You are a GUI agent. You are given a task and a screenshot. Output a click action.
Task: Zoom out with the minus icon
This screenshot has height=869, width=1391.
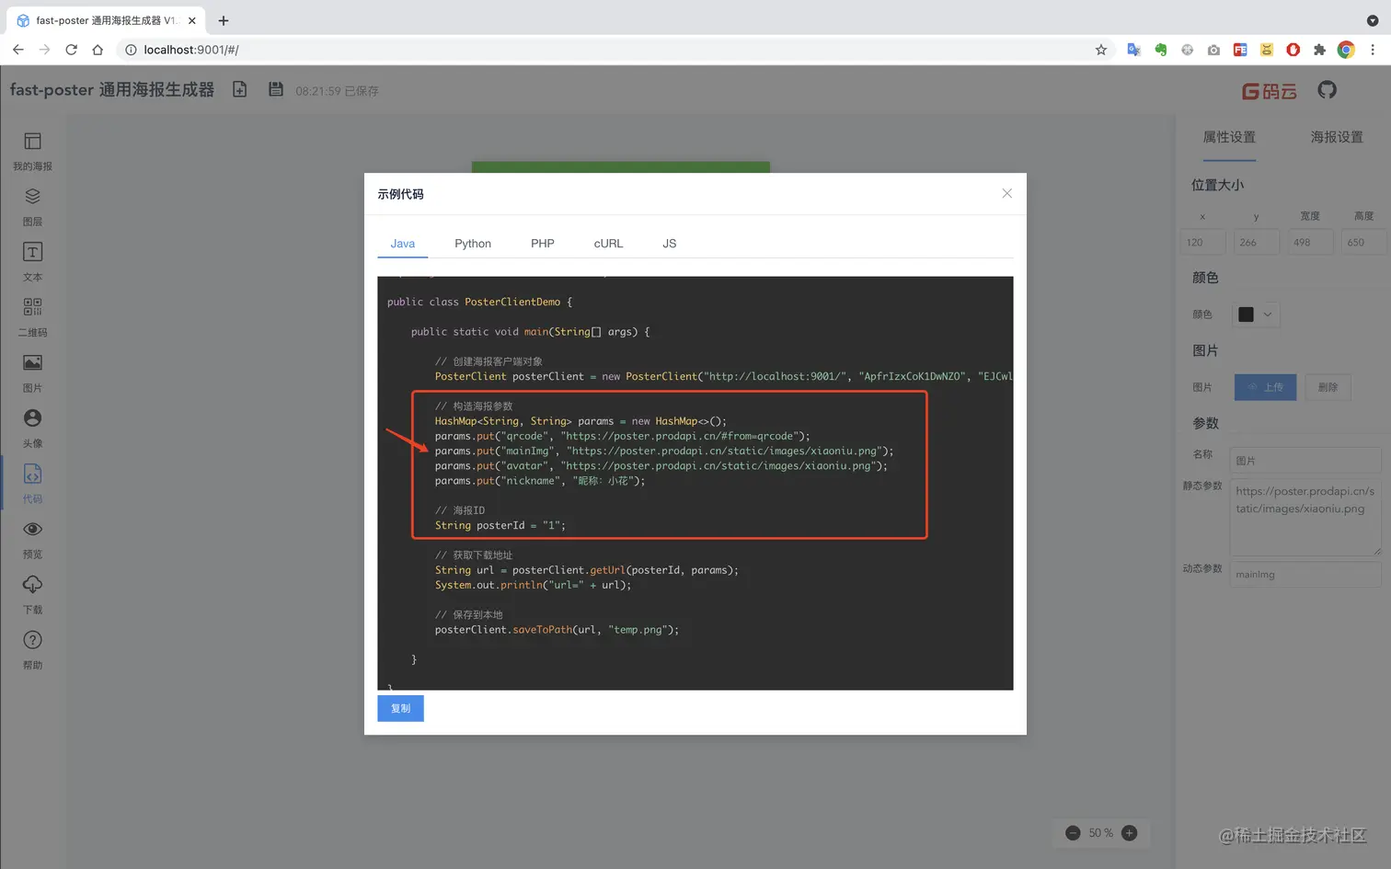(1073, 833)
